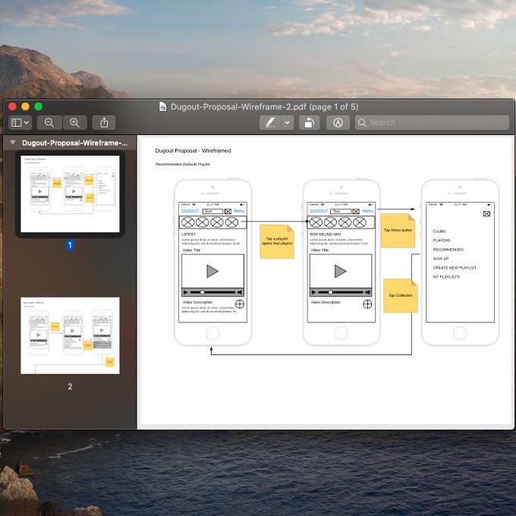The height and width of the screenshot is (516, 516).
Task: Click the green full screen button
Action: point(39,107)
